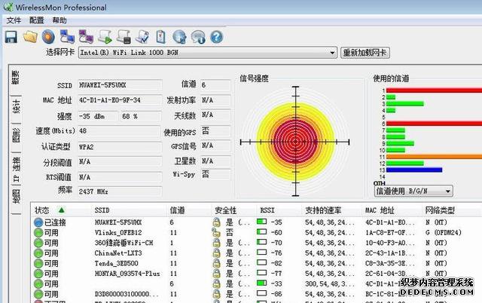Click the 强度 field showing -35 dBm

tap(98, 116)
